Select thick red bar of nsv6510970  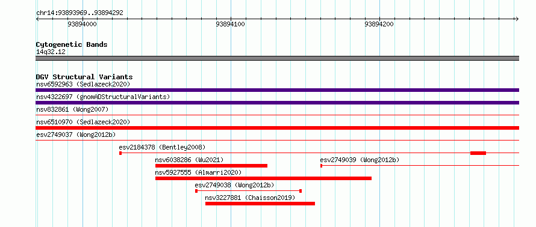277,128
